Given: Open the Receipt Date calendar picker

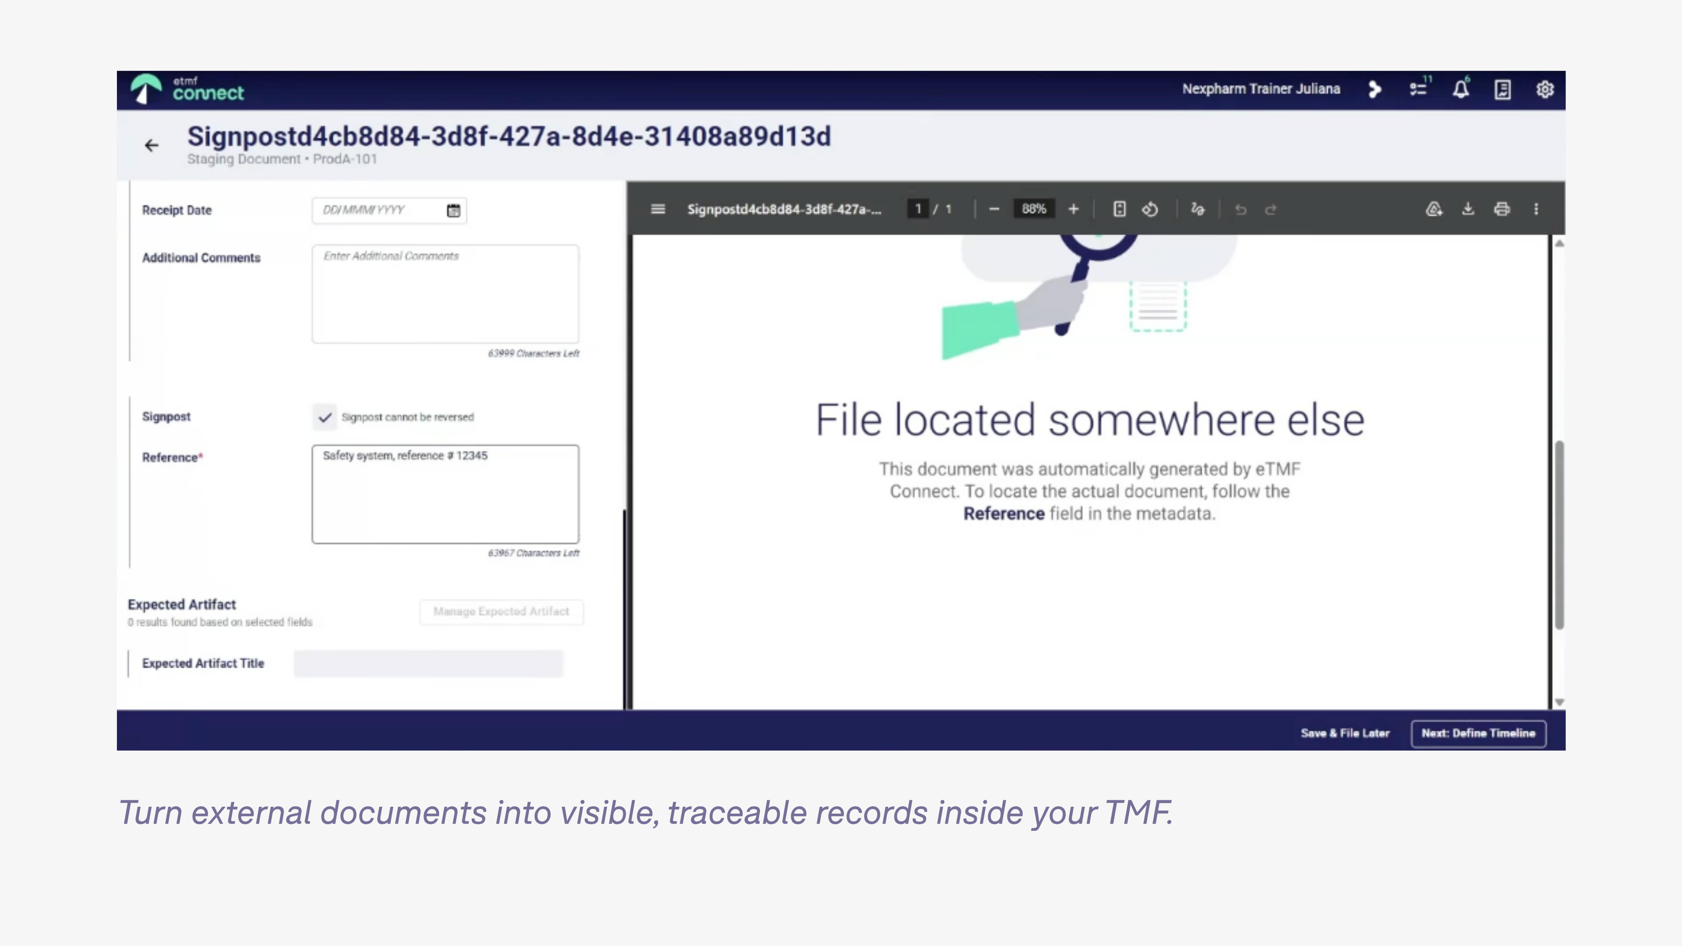Looking at the screenshot, I should click(x=453, y=210).
